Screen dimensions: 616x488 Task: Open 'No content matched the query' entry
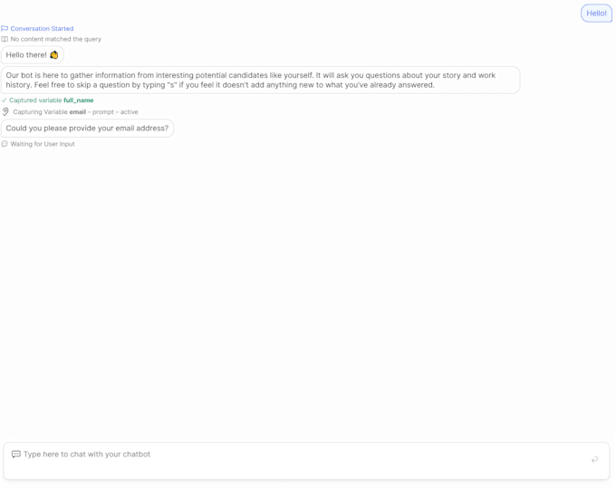click(x=56, y=40)
